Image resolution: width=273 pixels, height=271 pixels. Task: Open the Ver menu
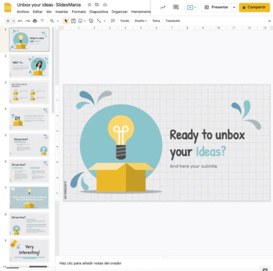tap(49, 12)
